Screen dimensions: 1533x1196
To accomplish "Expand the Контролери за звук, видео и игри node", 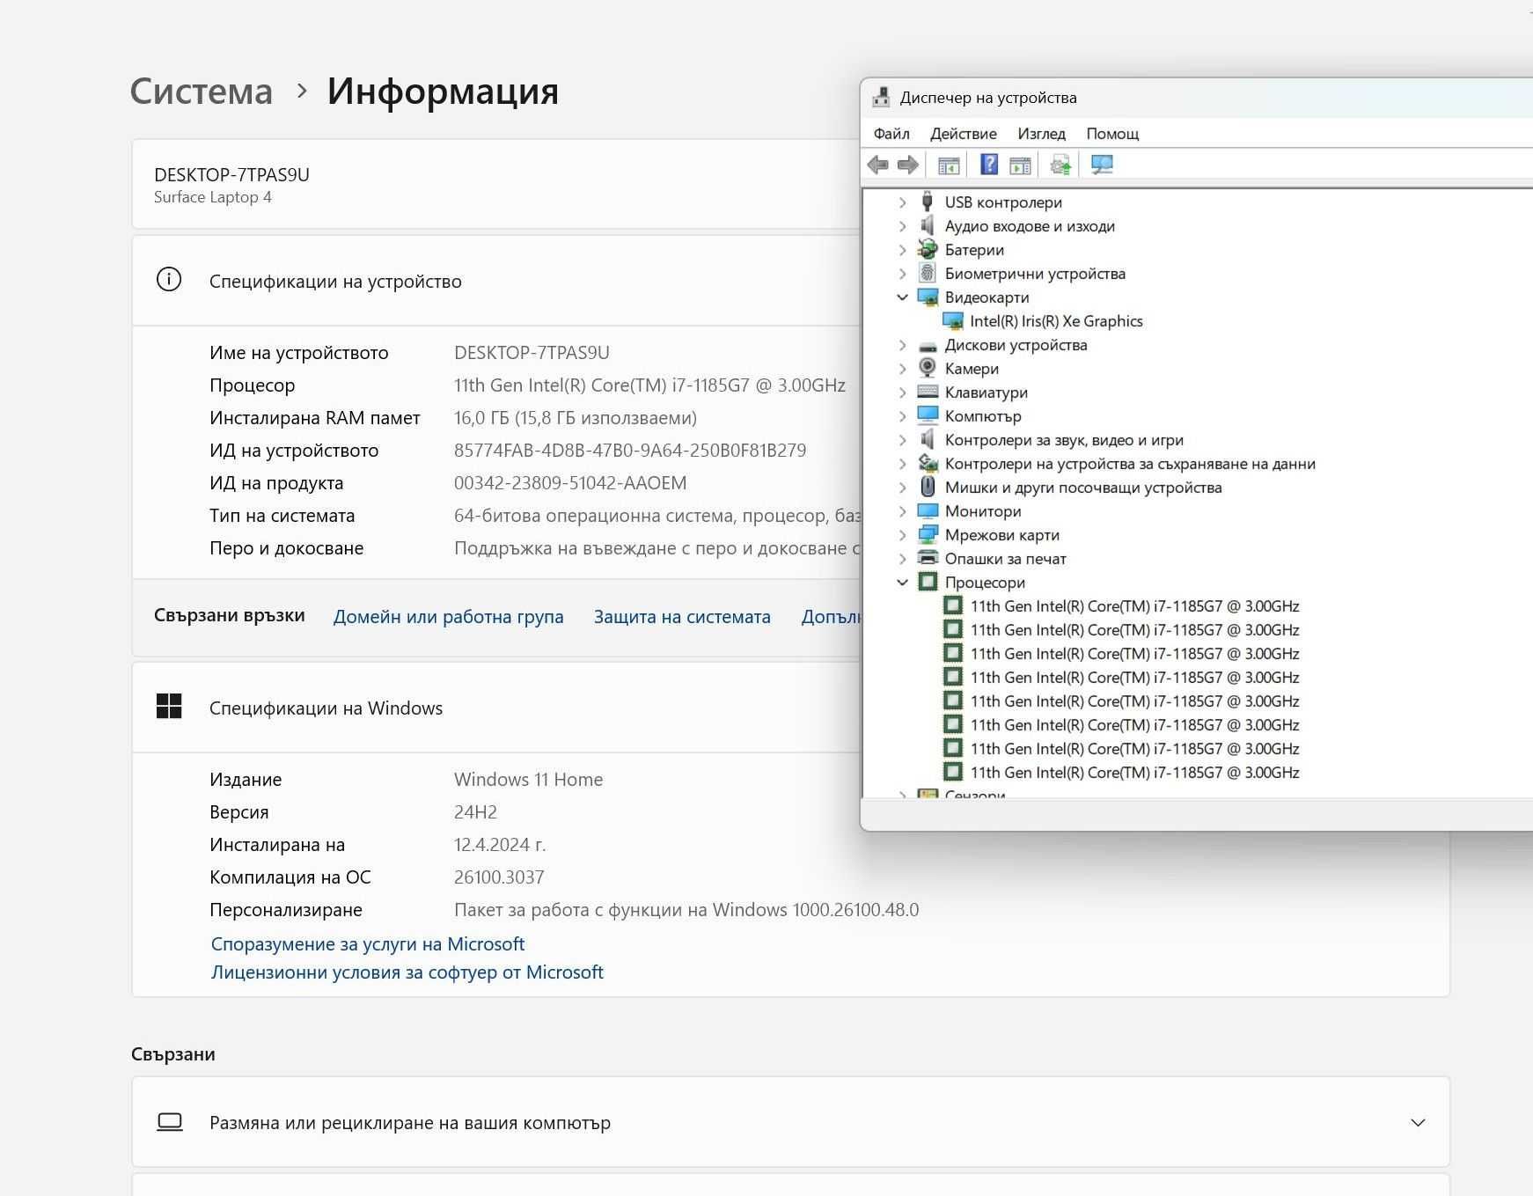I will pyautogui.click(x=902, y=440).
